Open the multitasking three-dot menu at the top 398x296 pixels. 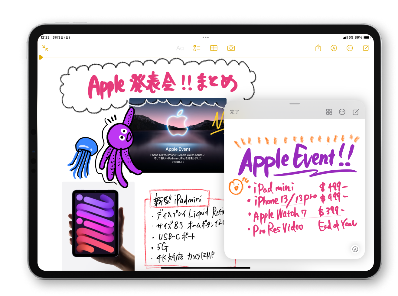[206, 37]
